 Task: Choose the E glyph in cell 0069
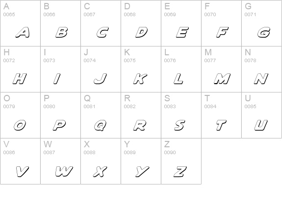coord(182,32)
